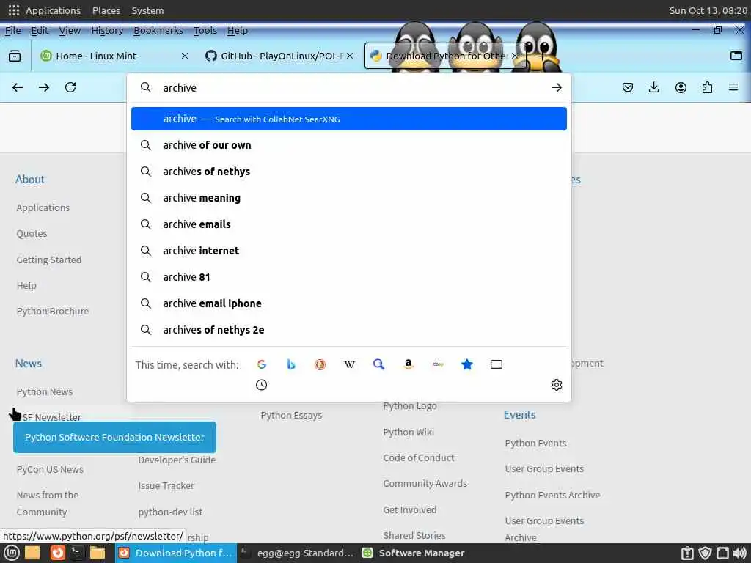Open search settings gear in the dropdown
This screenshot has width=751, height=563.
(556, 385)
